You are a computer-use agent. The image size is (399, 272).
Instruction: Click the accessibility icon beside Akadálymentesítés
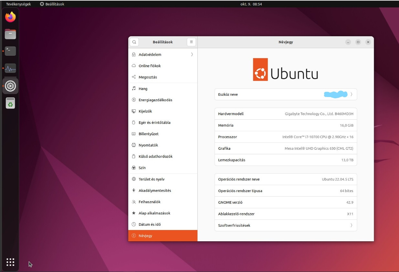[134, 190]
